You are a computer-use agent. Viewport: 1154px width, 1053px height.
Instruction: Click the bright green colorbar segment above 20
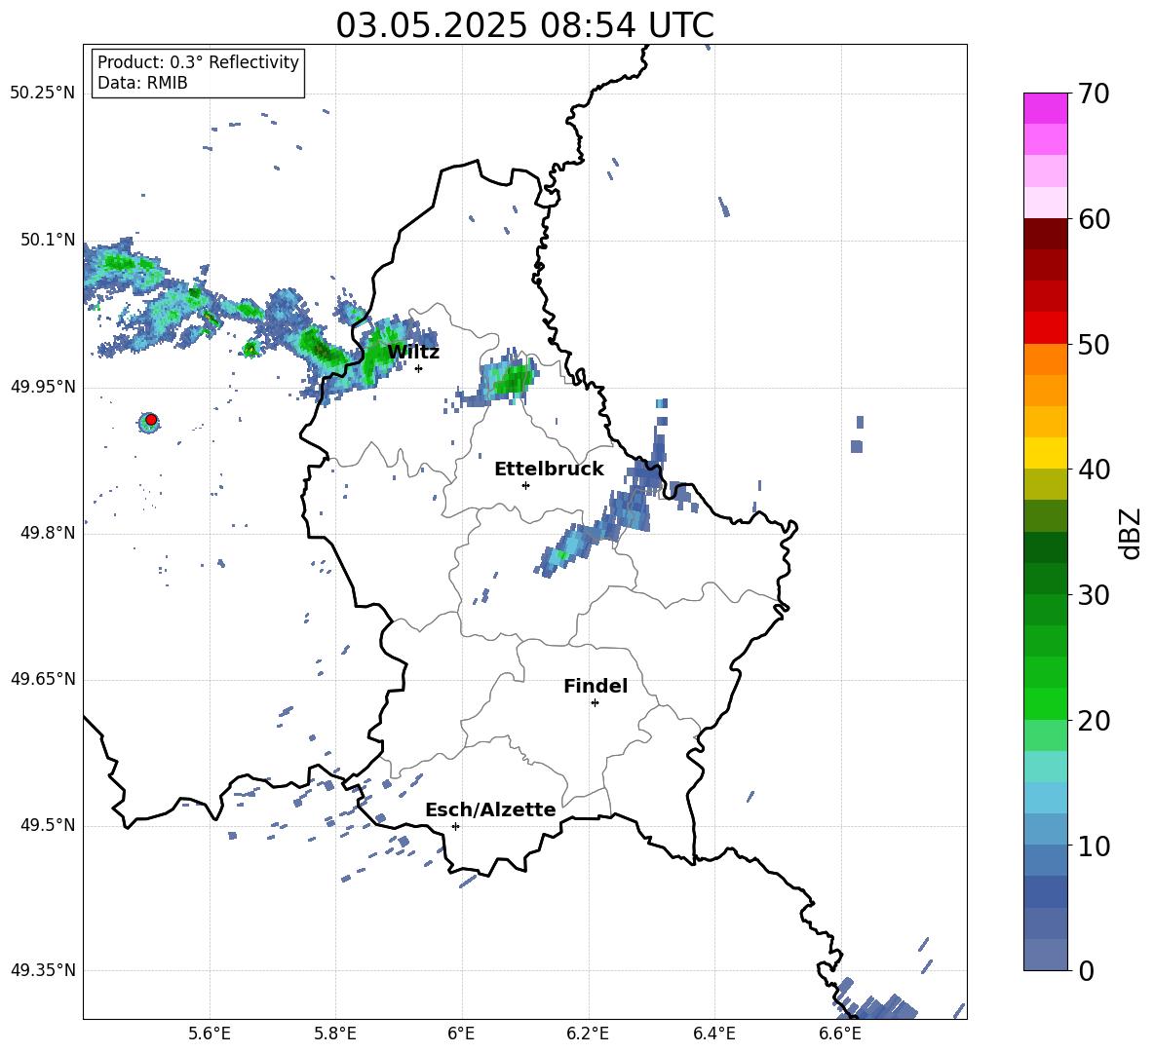click(x=1045, y=703)
